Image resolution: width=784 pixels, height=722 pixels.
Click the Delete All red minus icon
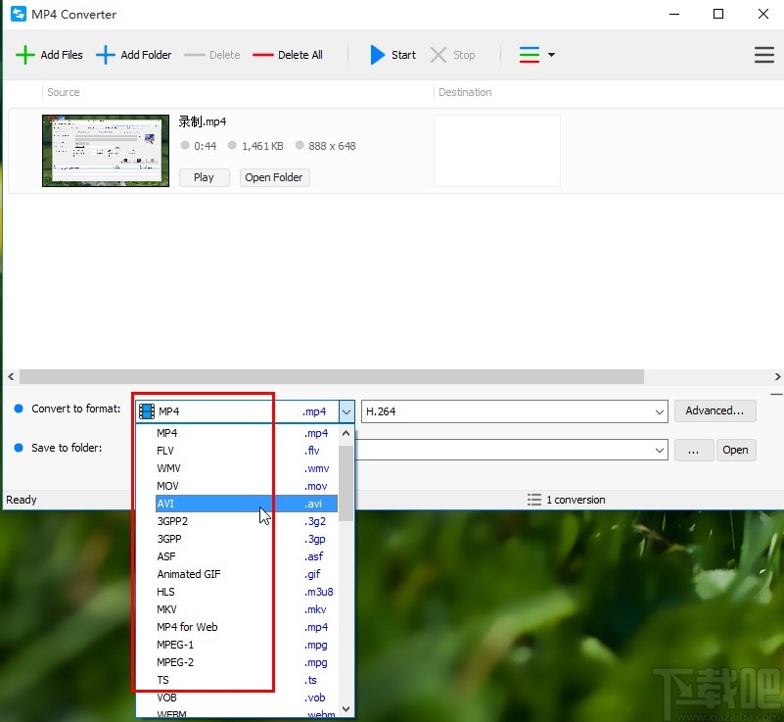263,55
